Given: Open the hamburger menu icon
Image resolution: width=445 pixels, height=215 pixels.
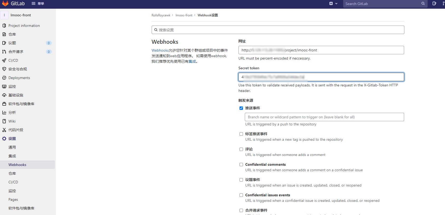Looking at the screenshot, I should click(x=34, y=3).
